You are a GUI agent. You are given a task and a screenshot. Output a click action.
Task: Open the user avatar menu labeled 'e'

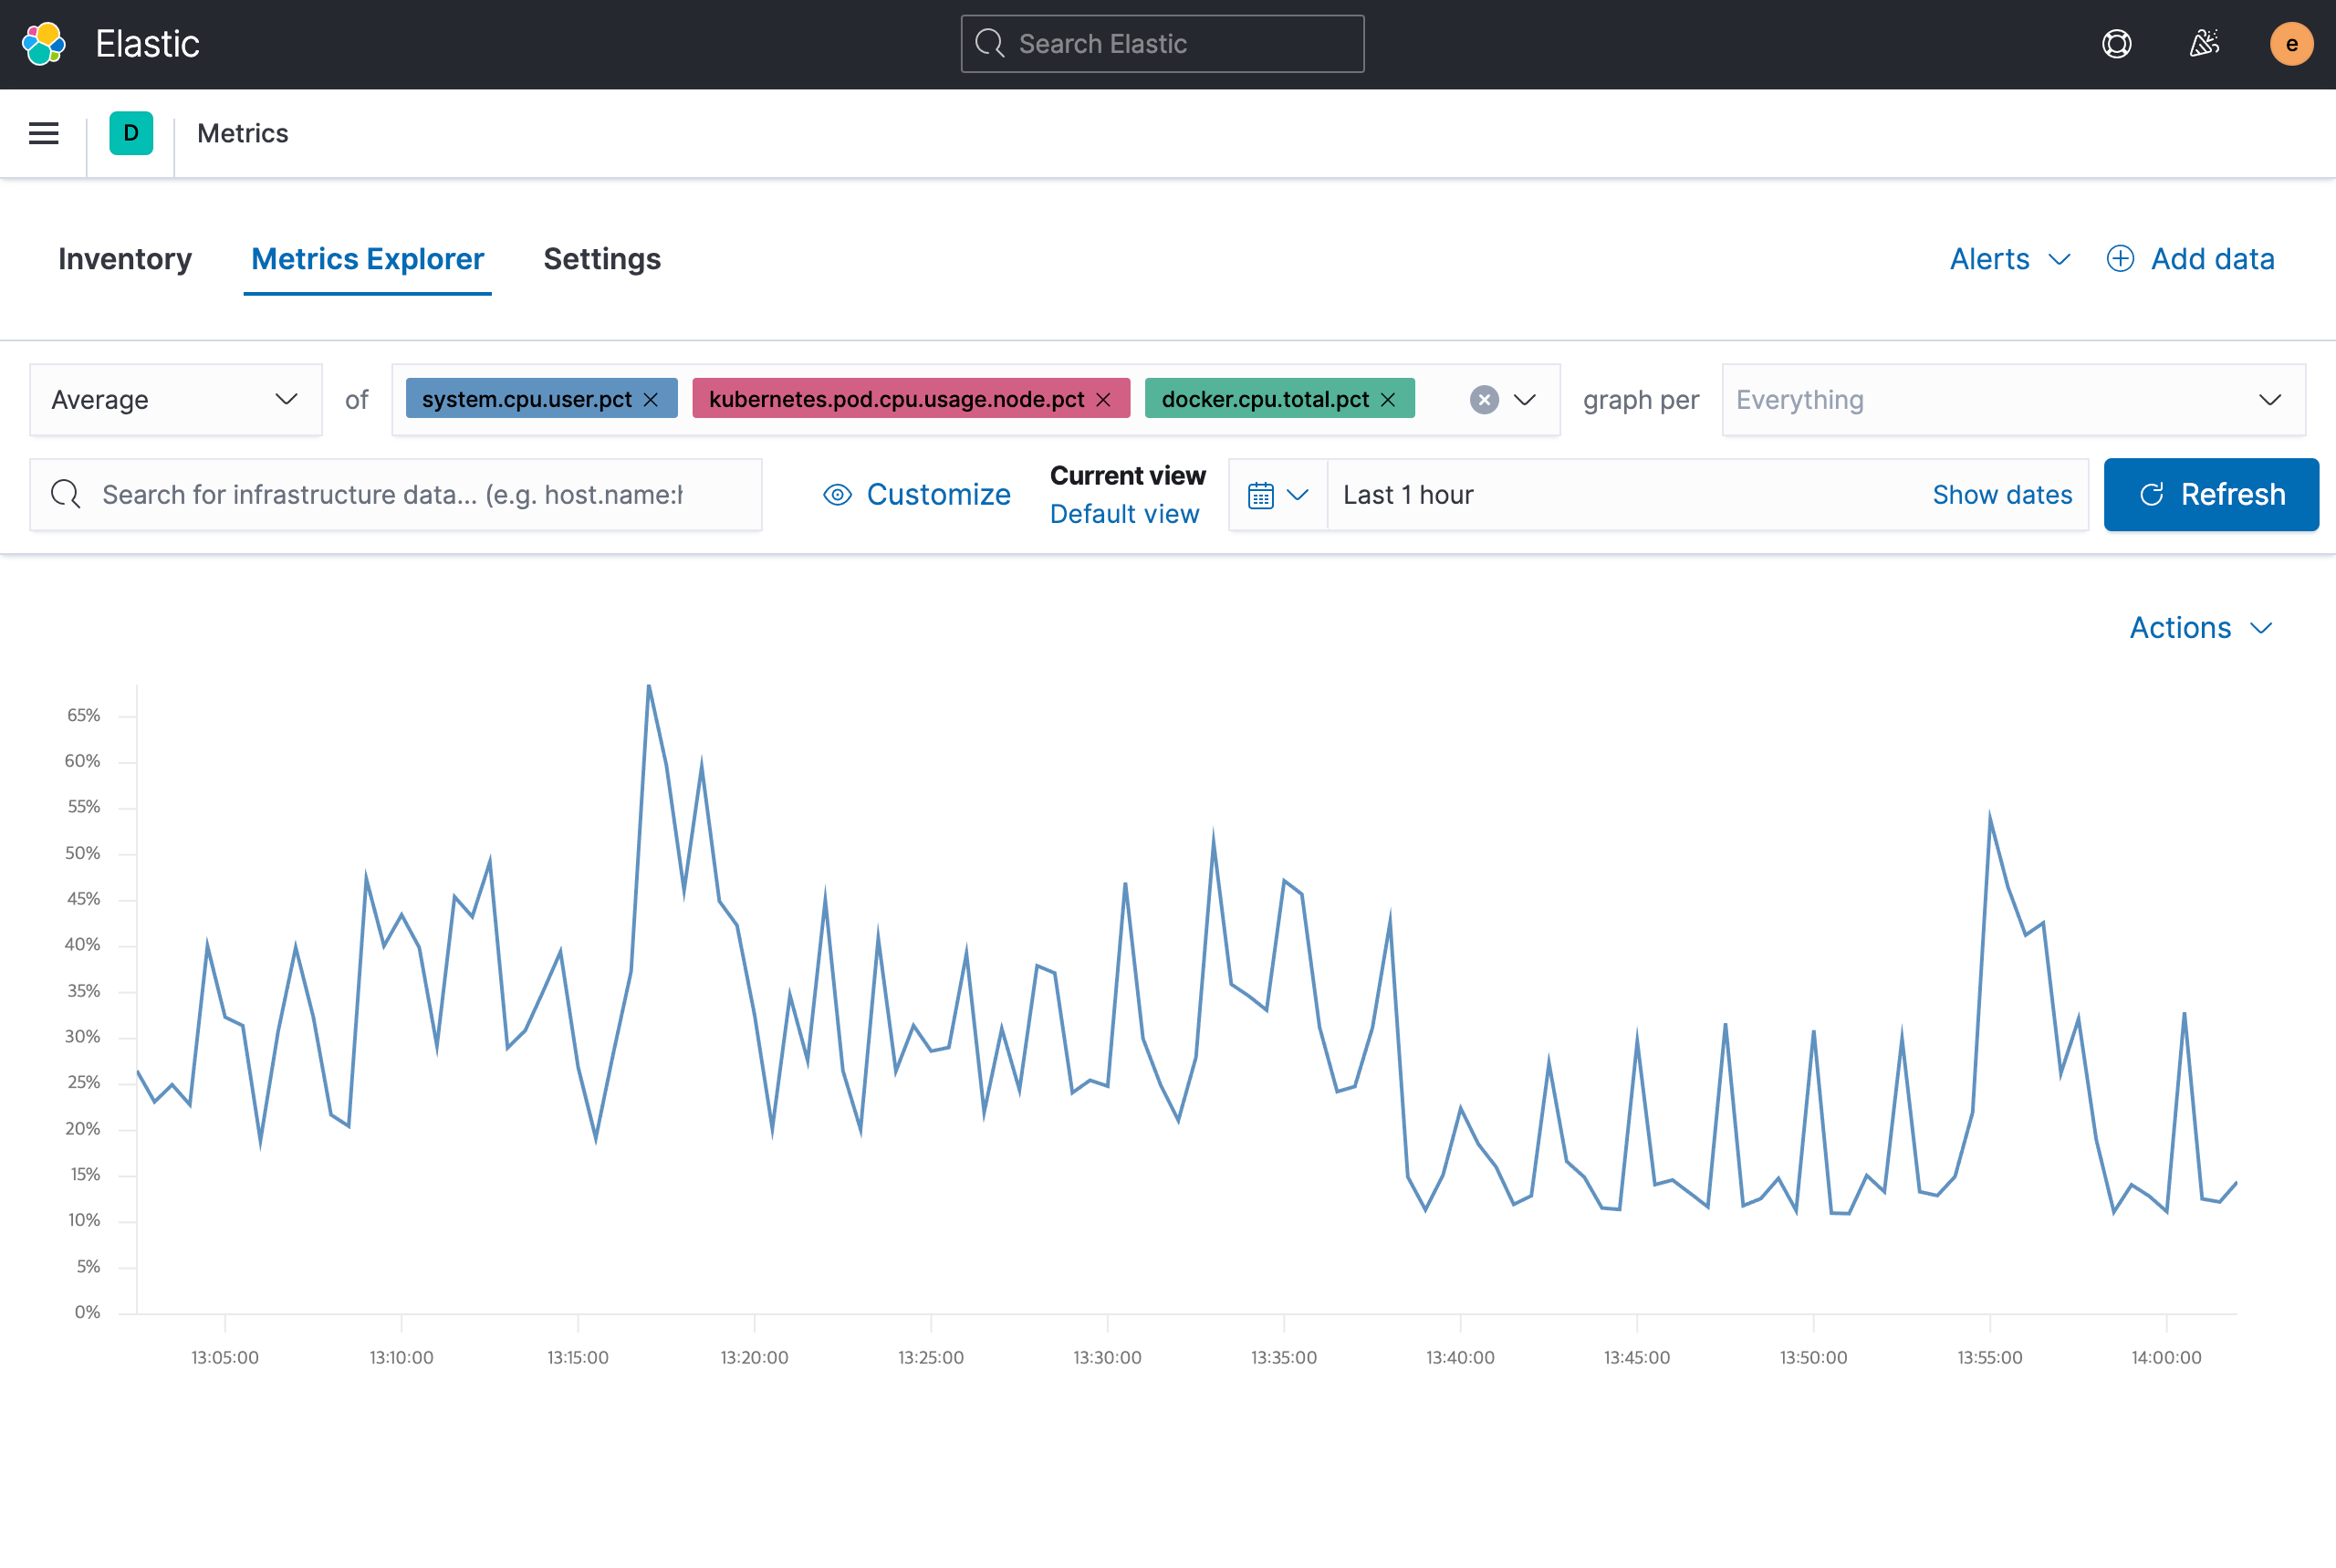click(2291, 43)
